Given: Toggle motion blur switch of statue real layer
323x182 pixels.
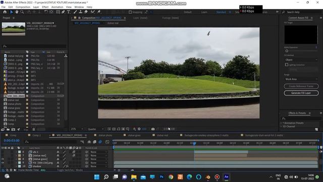Looking at the screenshot, I should pos(74,155).
